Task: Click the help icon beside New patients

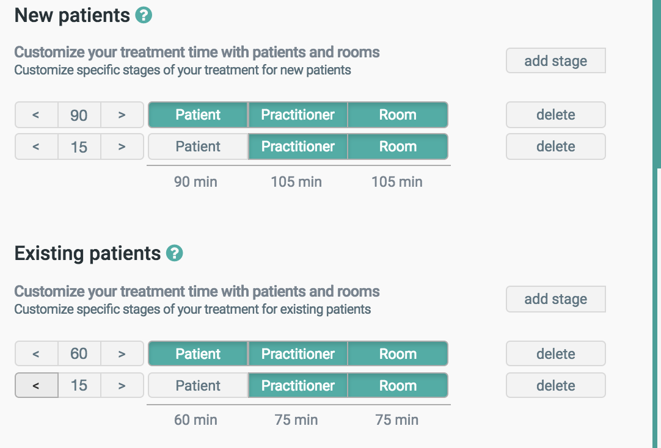Action: (x=144, y=15)
